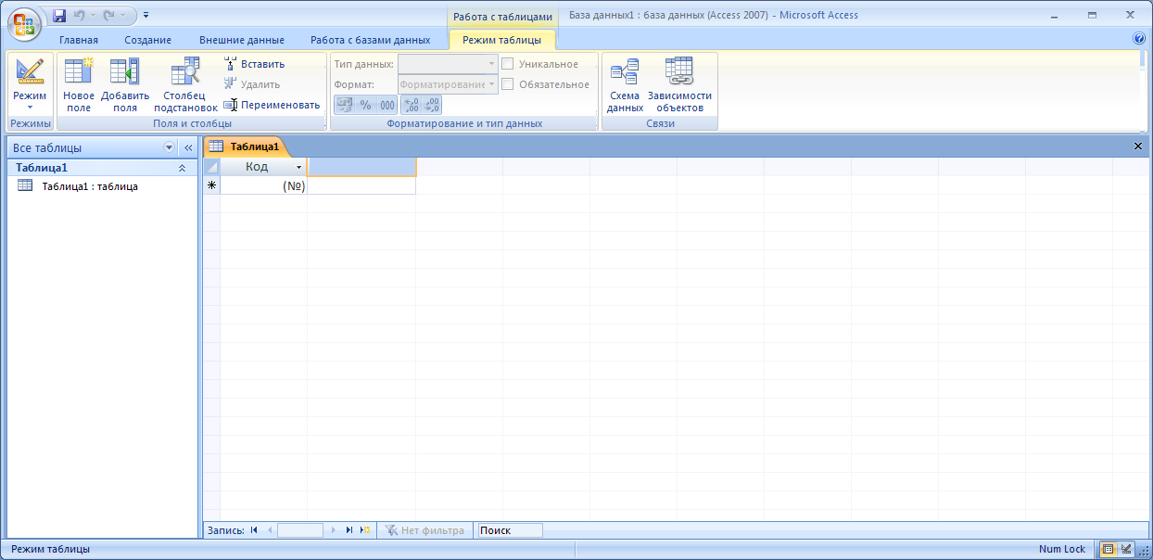Screen dimensions: 1153x560
Task: Open the Office Button menu
Action: [x=25, y=23]
